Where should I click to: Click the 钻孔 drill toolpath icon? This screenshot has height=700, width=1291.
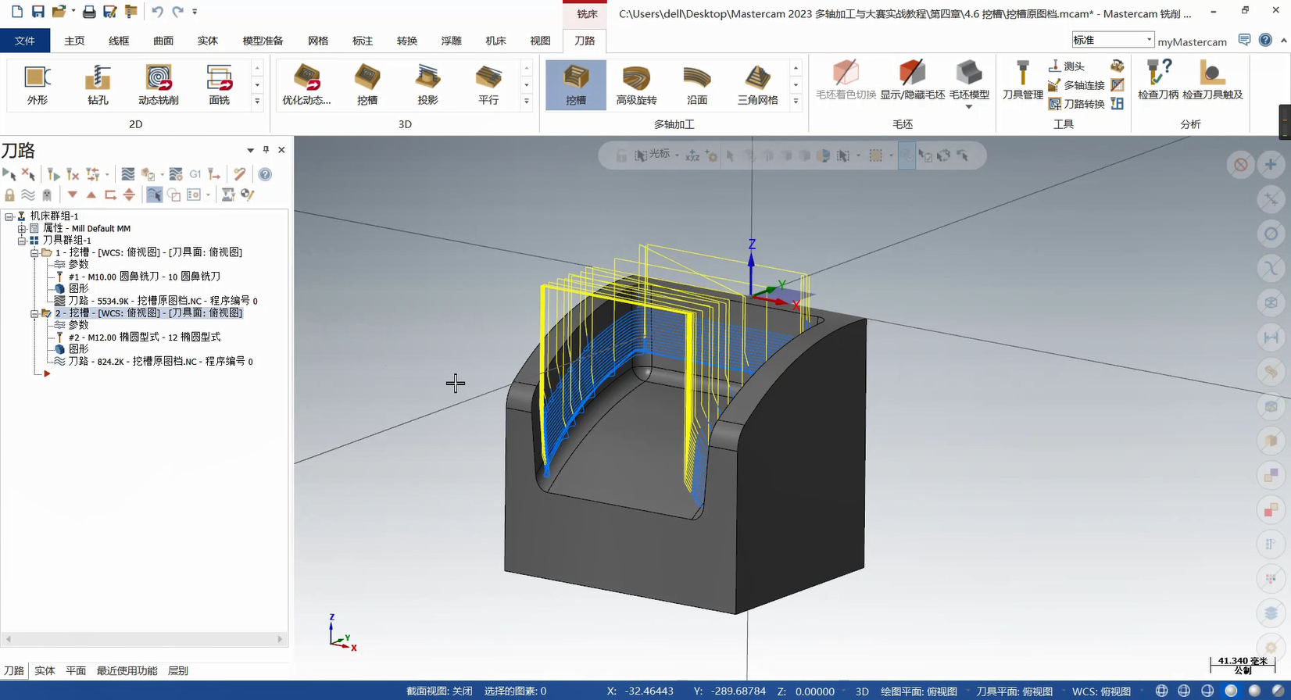click(x=98, y=84)
